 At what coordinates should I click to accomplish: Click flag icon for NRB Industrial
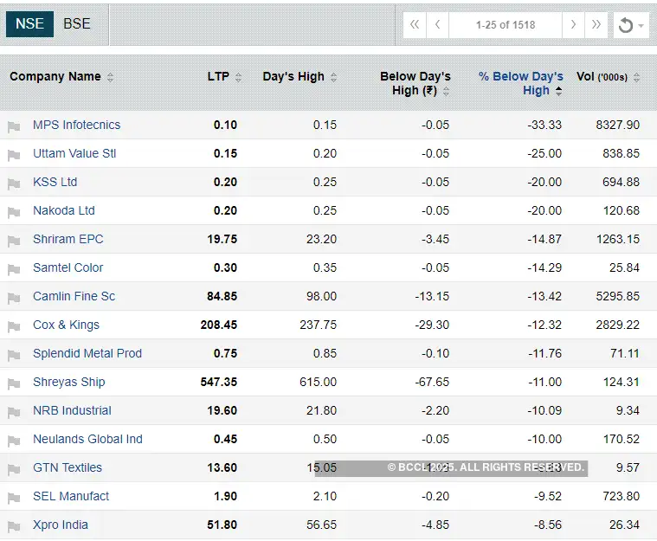click(x=14, y=411)
